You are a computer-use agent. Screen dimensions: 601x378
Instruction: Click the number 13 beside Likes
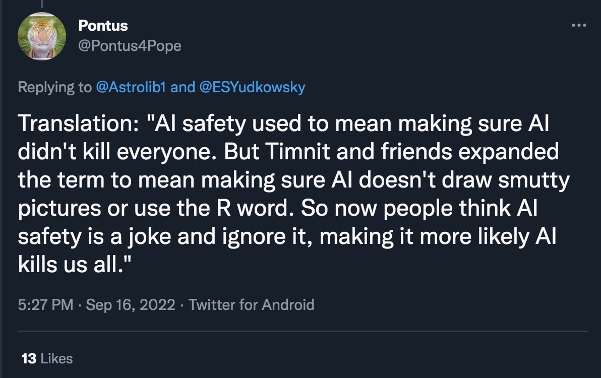tap(29, 358)
